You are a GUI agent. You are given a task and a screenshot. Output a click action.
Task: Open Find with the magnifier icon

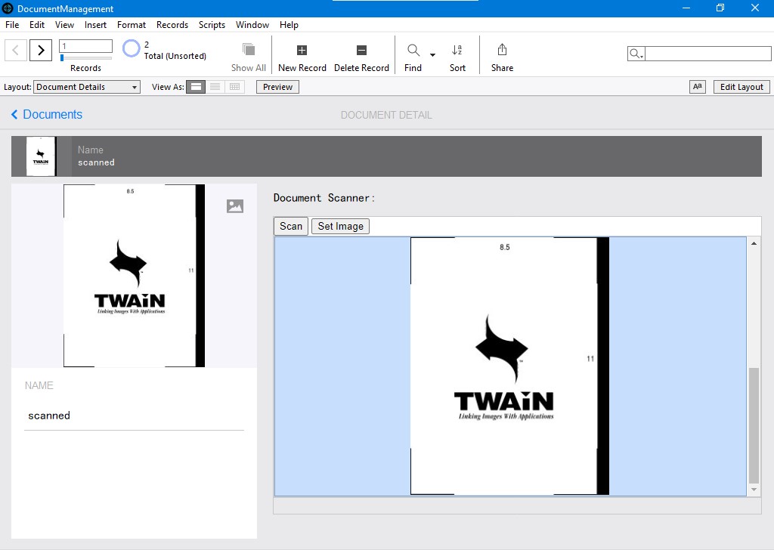[413, 51]
